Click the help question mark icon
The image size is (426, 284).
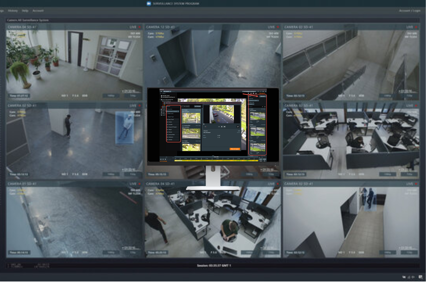coord(258,91)
